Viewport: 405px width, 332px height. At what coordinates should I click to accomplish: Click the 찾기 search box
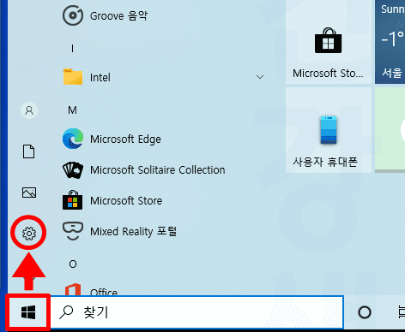click(x=197, y=312)
